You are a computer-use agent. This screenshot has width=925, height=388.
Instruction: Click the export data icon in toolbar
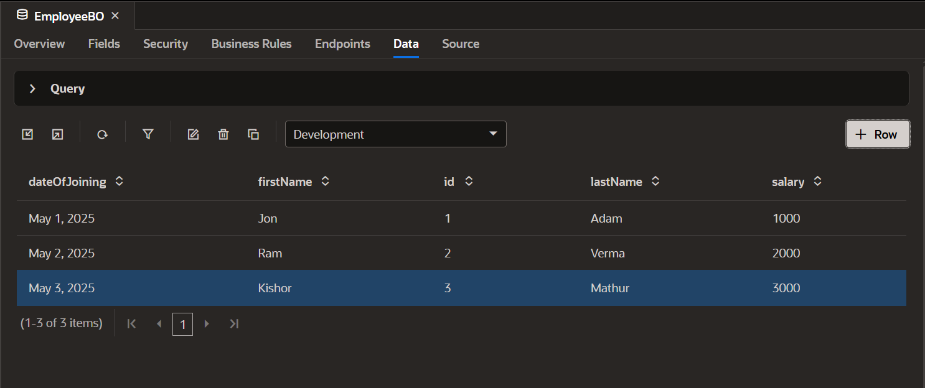click(x=57, y=134)
